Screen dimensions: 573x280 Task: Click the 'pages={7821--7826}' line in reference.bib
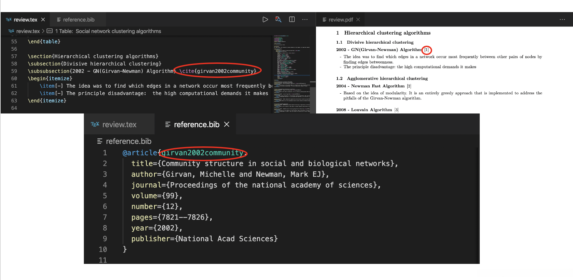pos(172,217)
